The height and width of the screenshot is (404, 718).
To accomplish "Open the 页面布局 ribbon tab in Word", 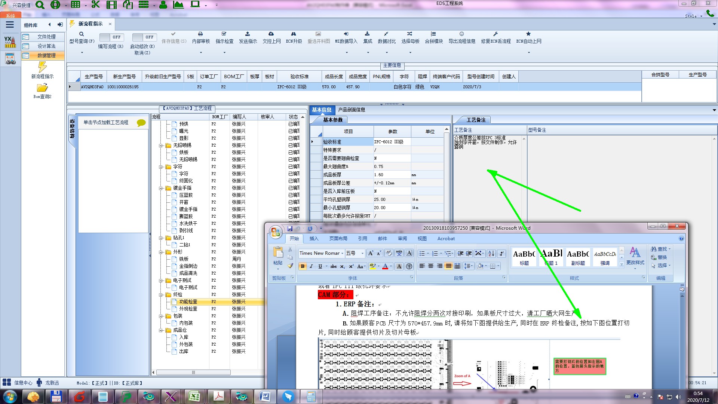I will pos(338,239).
